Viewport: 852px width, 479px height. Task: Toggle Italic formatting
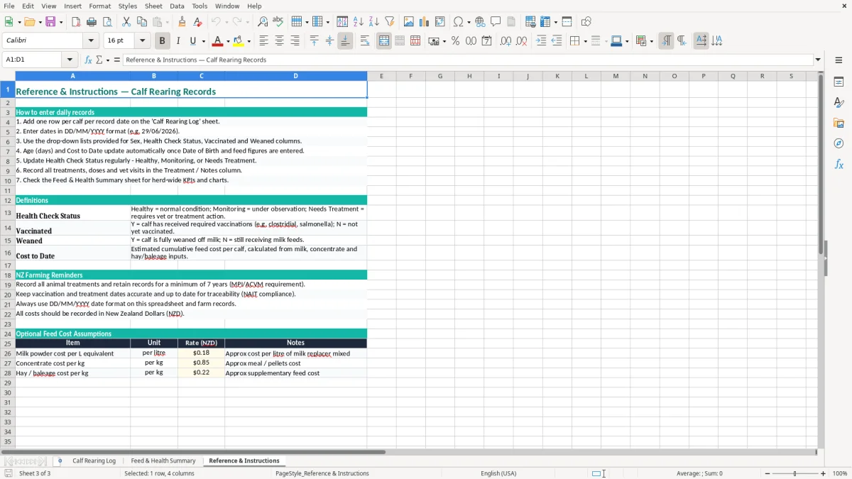(x=177, y=41)
